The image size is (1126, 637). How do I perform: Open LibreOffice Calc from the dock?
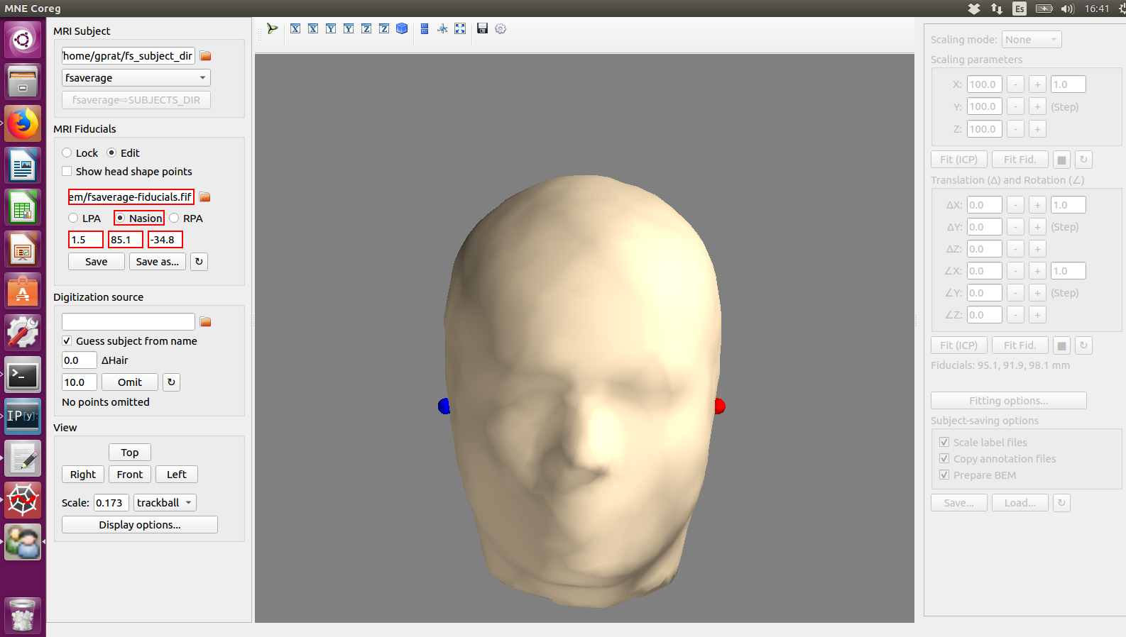point(23,208)
